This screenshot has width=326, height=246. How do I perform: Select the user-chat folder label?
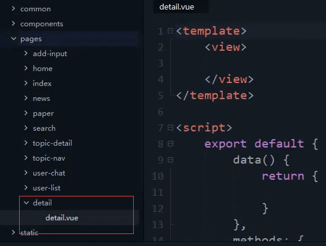[x=49, y=173]
